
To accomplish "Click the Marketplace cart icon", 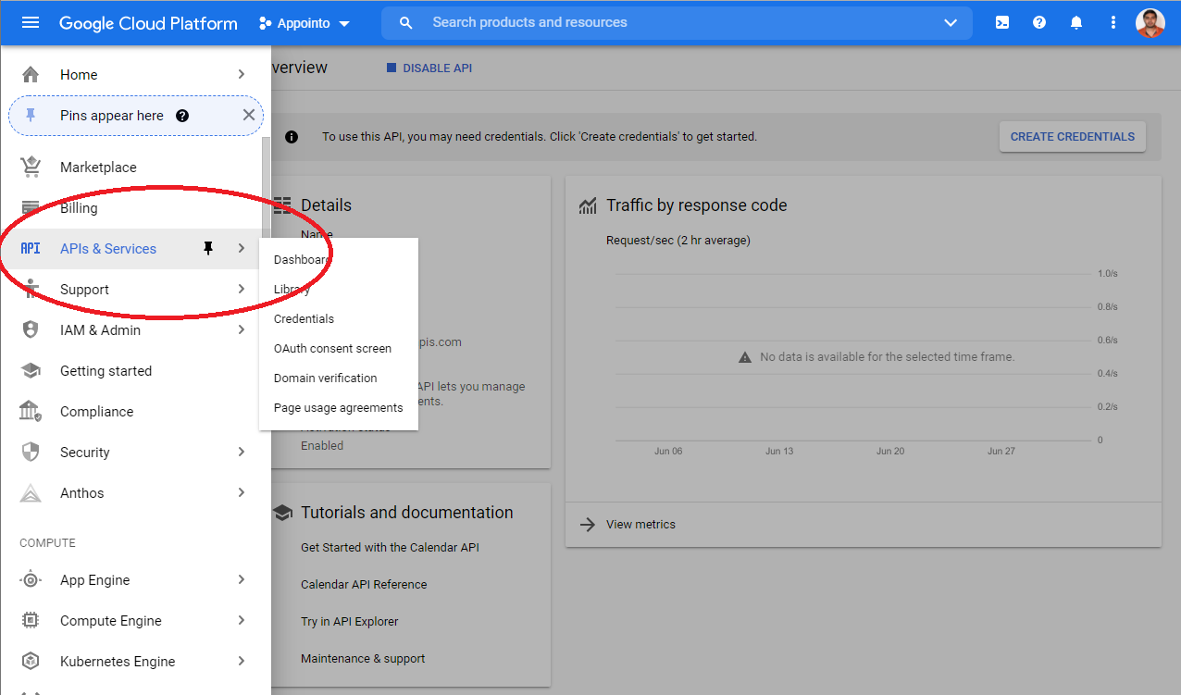I will (x=31, y=168).
